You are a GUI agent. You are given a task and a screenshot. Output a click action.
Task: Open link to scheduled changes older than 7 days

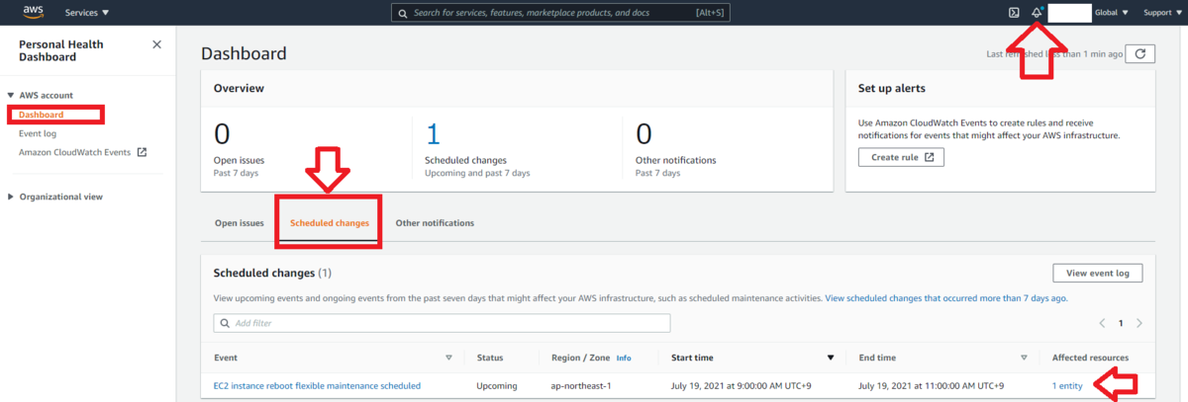pyautogui.click(x=946, y=297)
